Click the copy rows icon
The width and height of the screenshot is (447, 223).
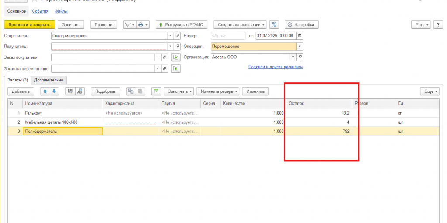[x=131, y=91]
